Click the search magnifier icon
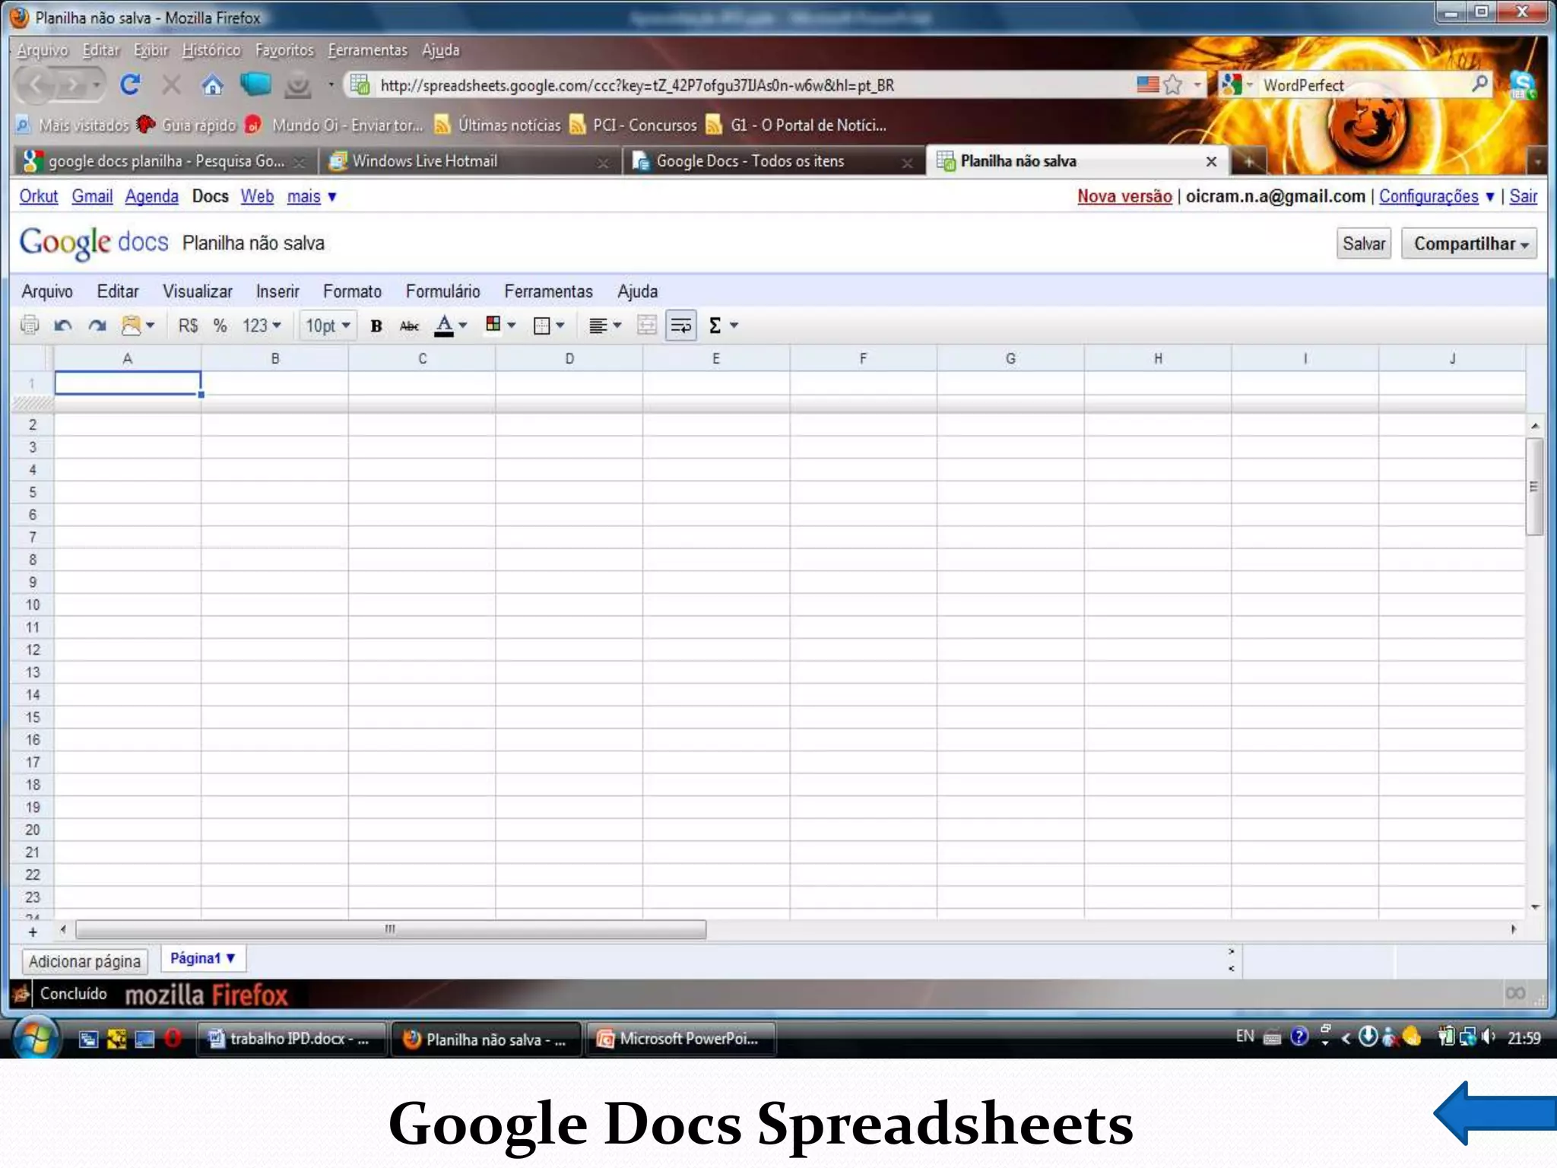The width and height of the screenshot is (1557, 1168). click(1479, 84)
